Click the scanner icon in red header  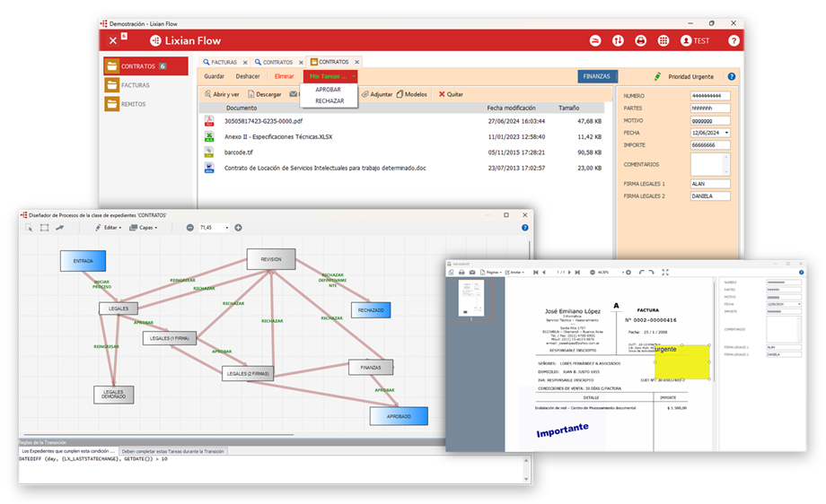595,40
